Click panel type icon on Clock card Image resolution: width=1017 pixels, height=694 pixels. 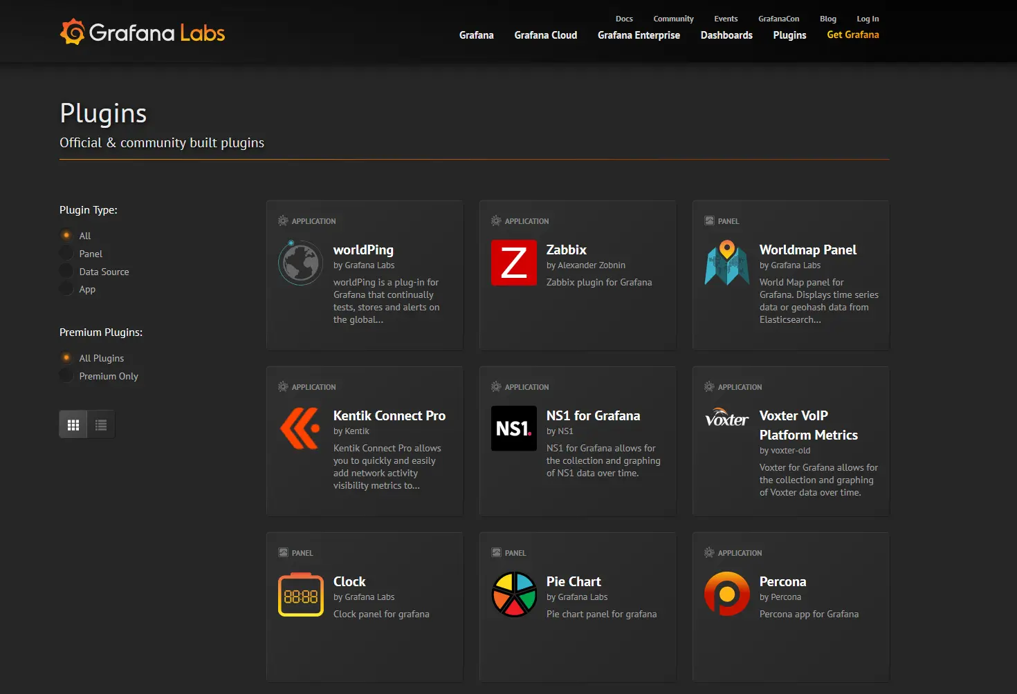[x=283, y=553]
